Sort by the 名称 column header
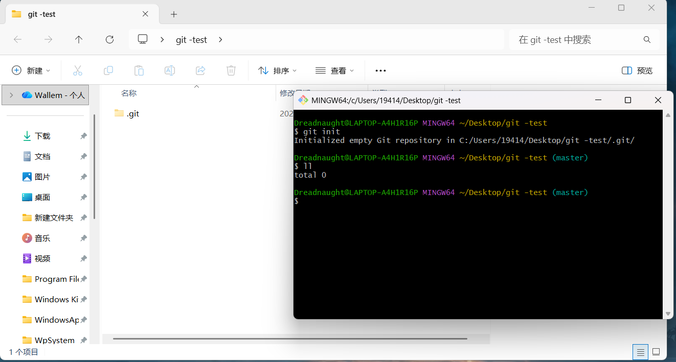The height and width of the screenshot is (362, 676). [128, 93]
